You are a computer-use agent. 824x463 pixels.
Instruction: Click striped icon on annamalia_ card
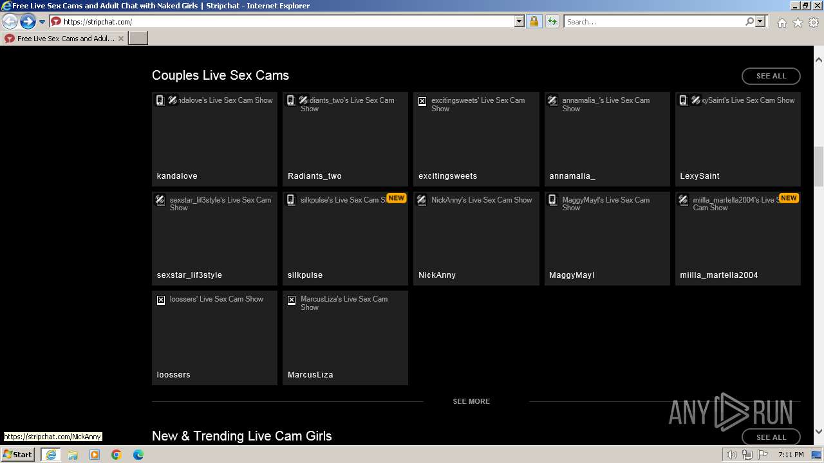552,100
